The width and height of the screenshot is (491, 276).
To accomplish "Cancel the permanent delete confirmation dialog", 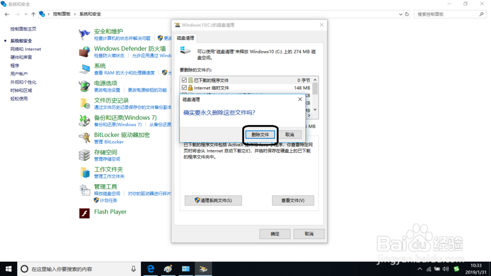I will pos(290,135).
